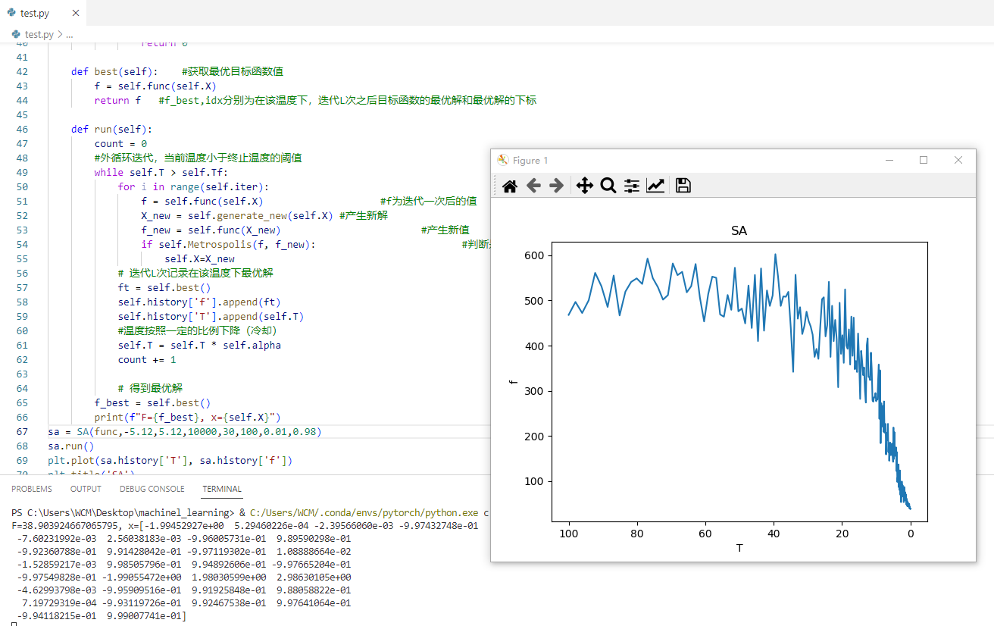Switch to the PROBLEMS tab
This screenshot has width=994, height=626.
[x=31, y=489]
